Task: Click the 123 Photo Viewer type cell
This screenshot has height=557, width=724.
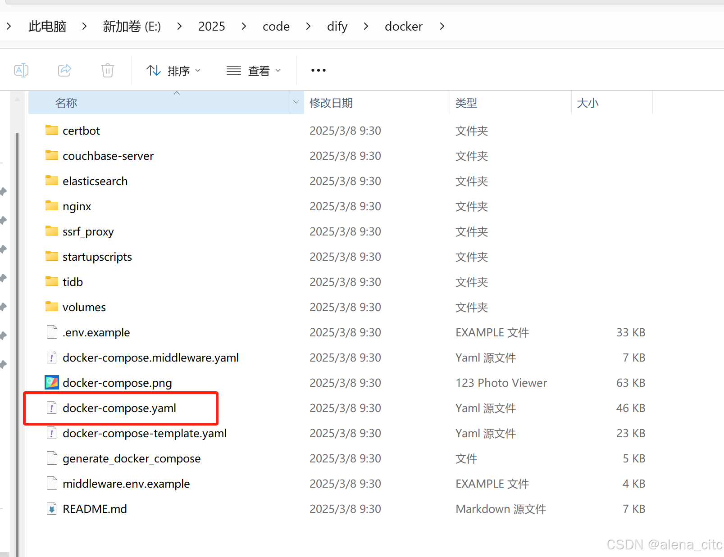Action: tap(501, 383)
